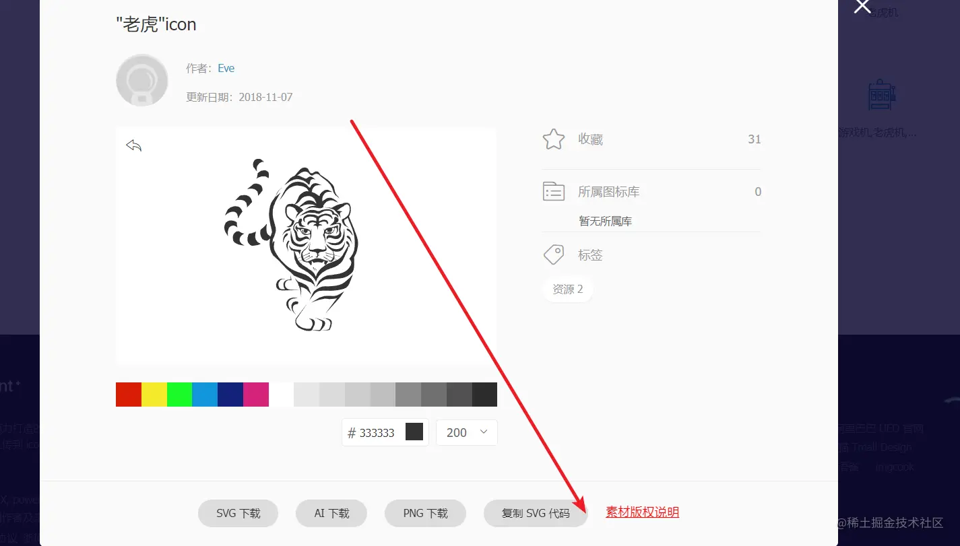Open the 素材版权说明 link
The image size is (960, 546).
[x=642, y=512]
